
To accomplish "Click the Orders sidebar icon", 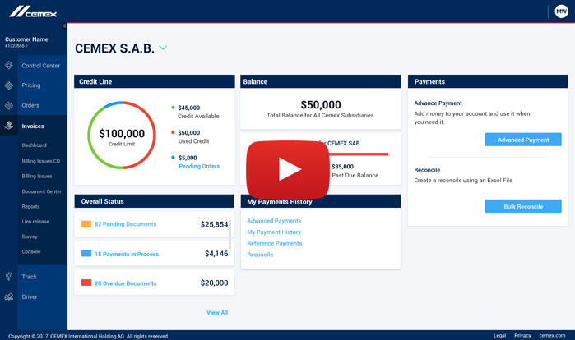I will click(x=9, y=105).
